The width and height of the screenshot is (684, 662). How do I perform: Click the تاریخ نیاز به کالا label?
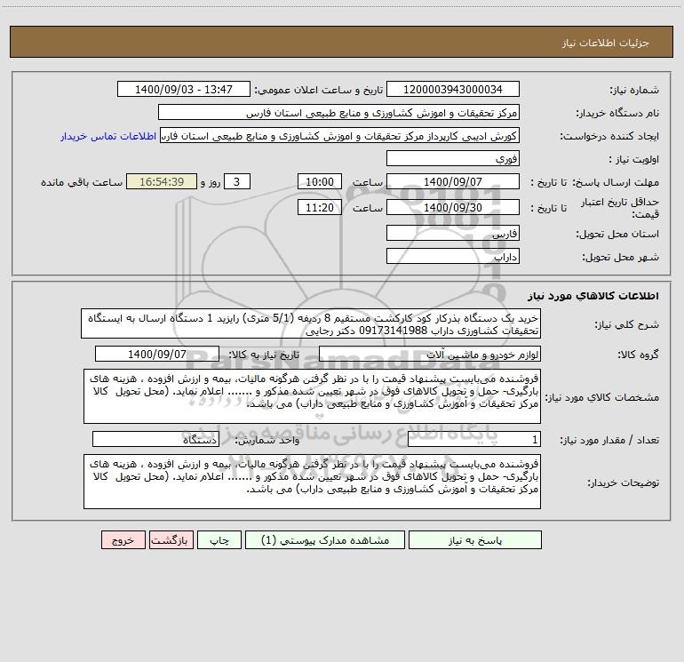click(x=264, y=355)
